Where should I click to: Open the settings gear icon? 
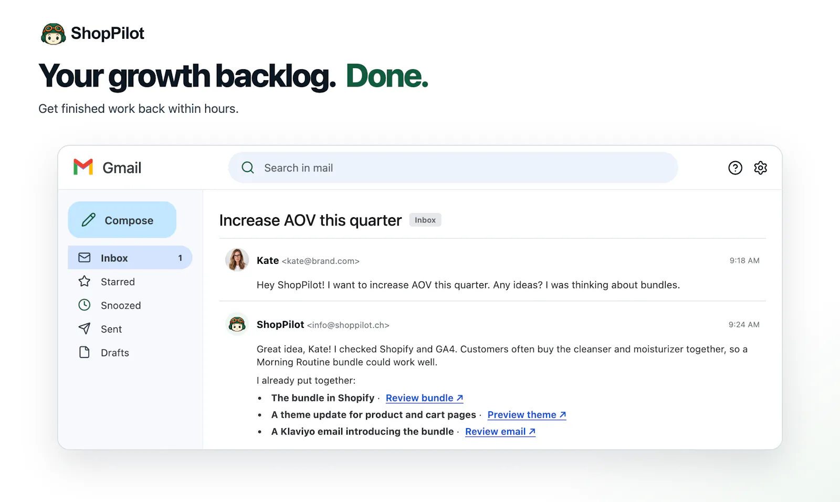tap(760, 167)
